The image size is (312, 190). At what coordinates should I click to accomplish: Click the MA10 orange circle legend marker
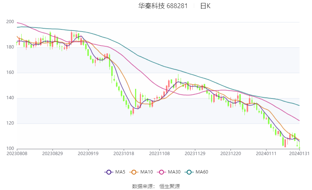pyautogui.click(x=134, y=172)
